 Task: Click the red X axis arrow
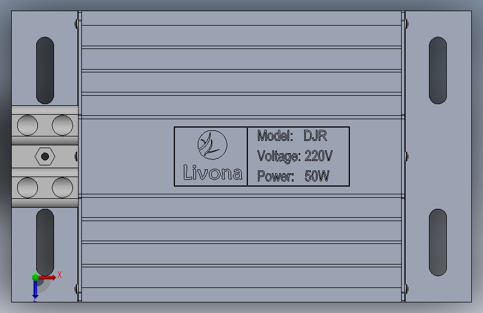point(48,277)
